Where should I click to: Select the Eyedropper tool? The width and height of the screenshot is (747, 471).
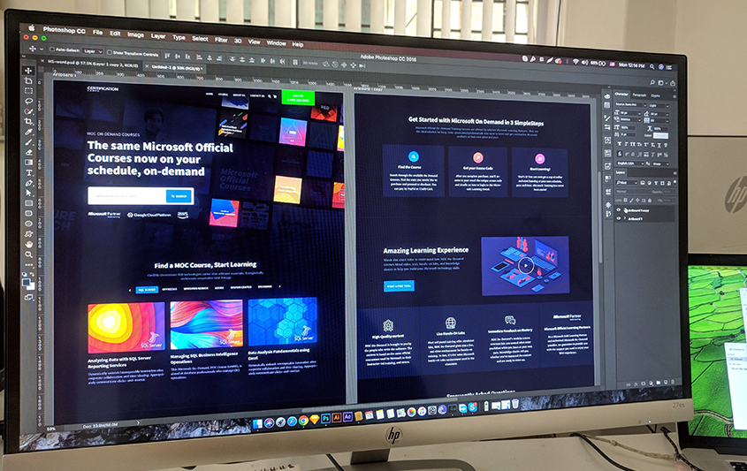pos(28,131)
